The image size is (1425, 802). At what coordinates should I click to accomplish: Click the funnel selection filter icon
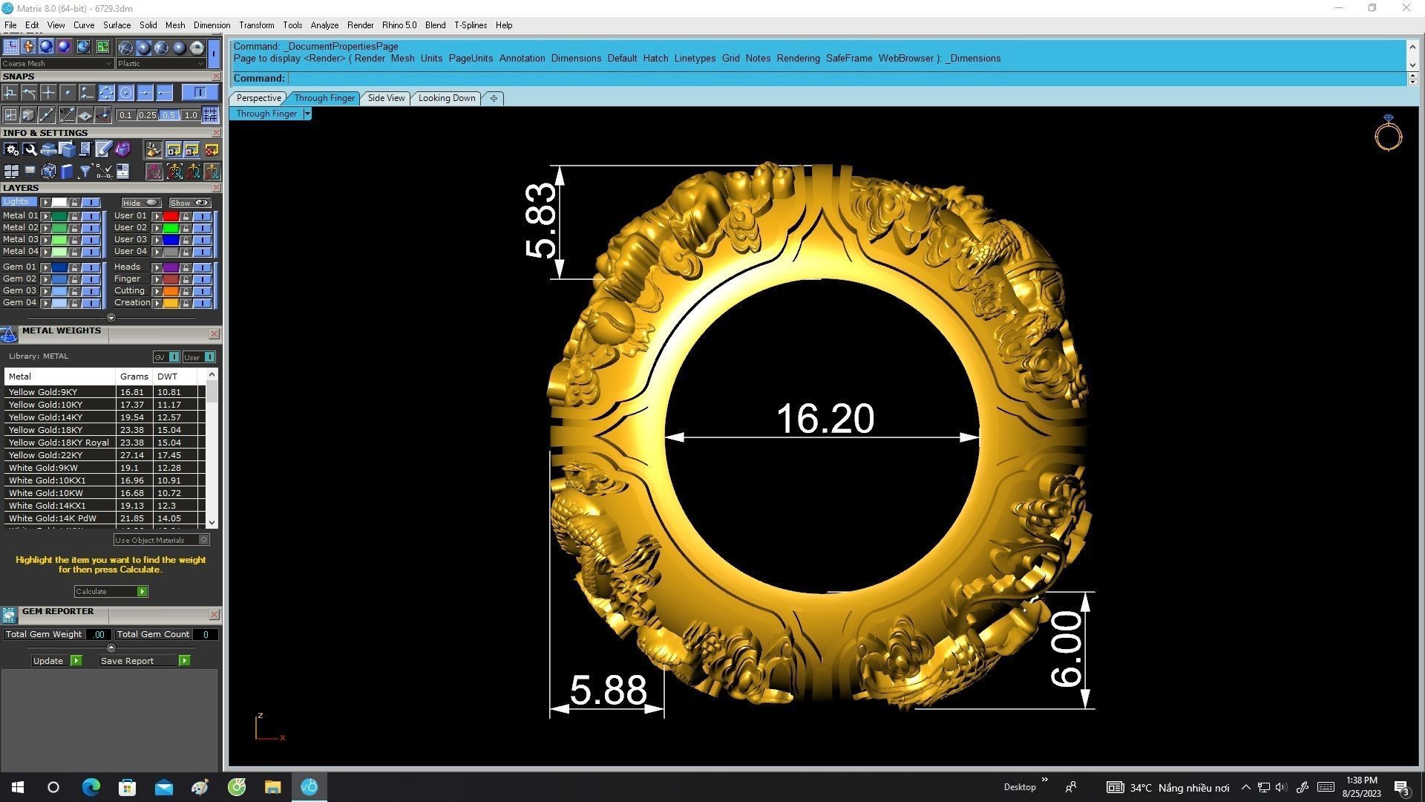coord(85,172)
